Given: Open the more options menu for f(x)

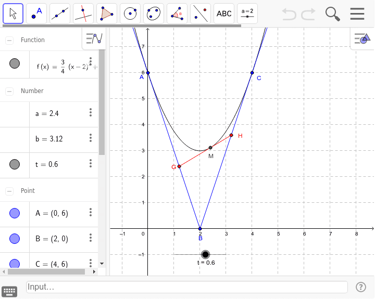Looking at the screenshot, I should (91, 61).
